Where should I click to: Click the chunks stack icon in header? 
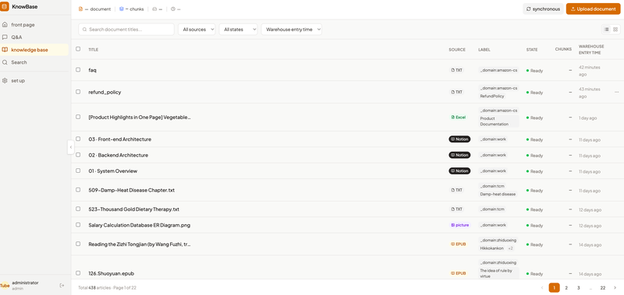tap(122, 9)
